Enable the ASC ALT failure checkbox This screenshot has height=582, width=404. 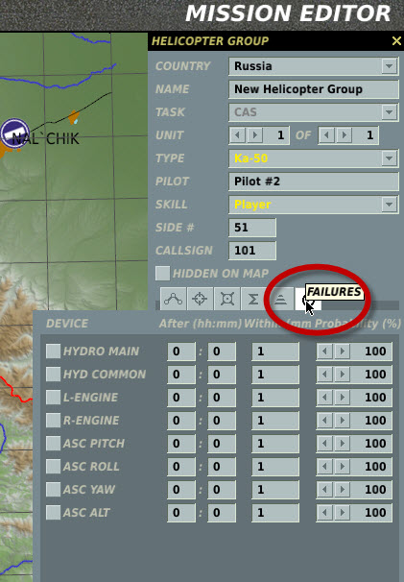tap(53, 512)
